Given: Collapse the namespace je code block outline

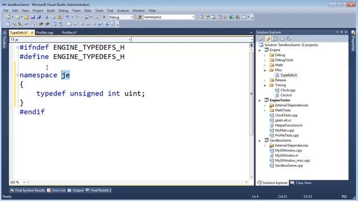Looking at the screenshot, I should click(17, 75).
